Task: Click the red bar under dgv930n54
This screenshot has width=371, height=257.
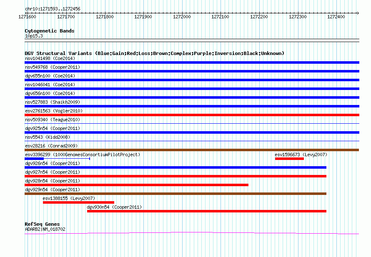Action: (x=207, y=211)
